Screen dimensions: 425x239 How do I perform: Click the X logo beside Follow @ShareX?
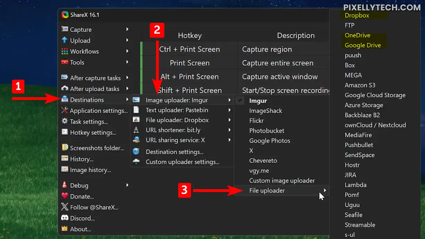[x=64, y=207]
